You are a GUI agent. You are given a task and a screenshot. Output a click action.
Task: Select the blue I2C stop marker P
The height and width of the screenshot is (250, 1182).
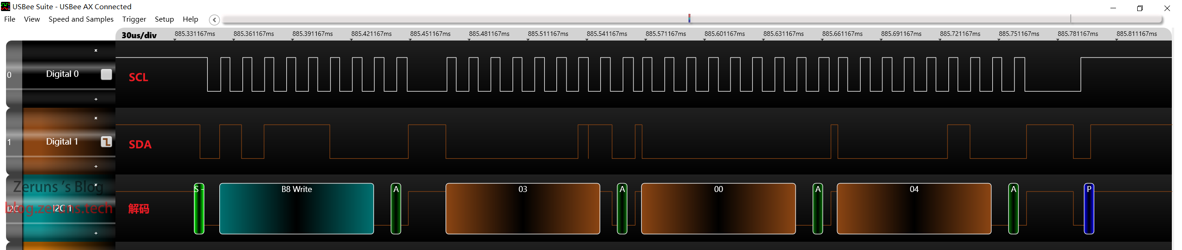(1089, 209)
